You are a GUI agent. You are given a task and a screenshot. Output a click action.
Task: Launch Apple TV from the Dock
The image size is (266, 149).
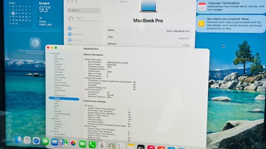pos(141,147)
